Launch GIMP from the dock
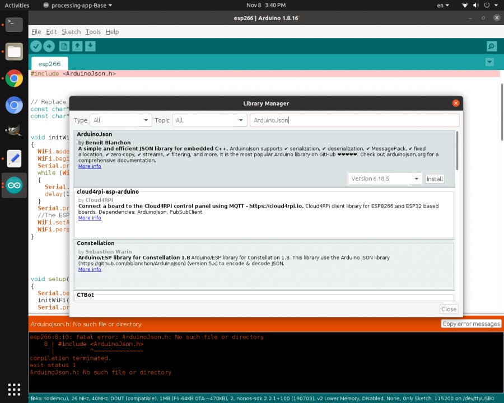The height and width of the screenshot is (403, 504). coord(14,132)
